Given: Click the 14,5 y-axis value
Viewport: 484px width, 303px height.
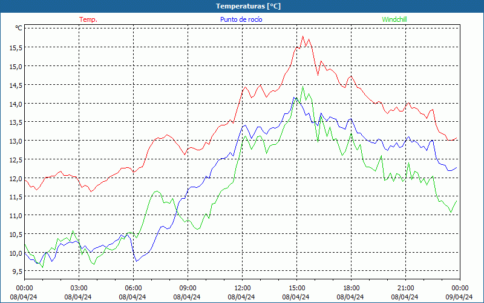Looking at the screenshot, I should point(16,85).
